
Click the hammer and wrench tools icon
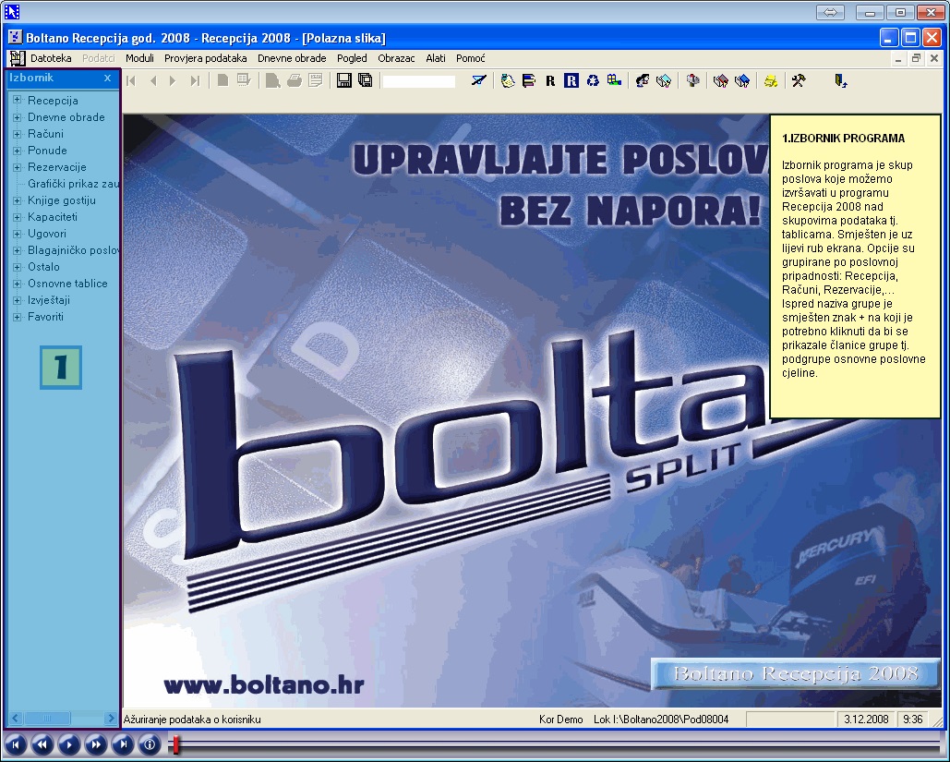pos(799,81)
